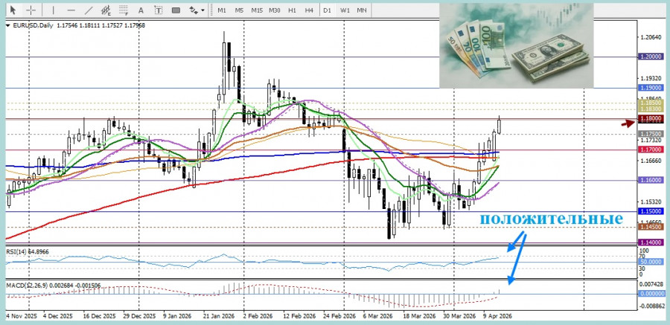Click the 24 Feb 2026 date label
670x325 pixels.
tap(339, 317)
